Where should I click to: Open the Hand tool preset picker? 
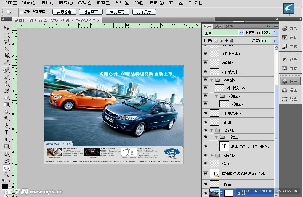click(15, 12)
